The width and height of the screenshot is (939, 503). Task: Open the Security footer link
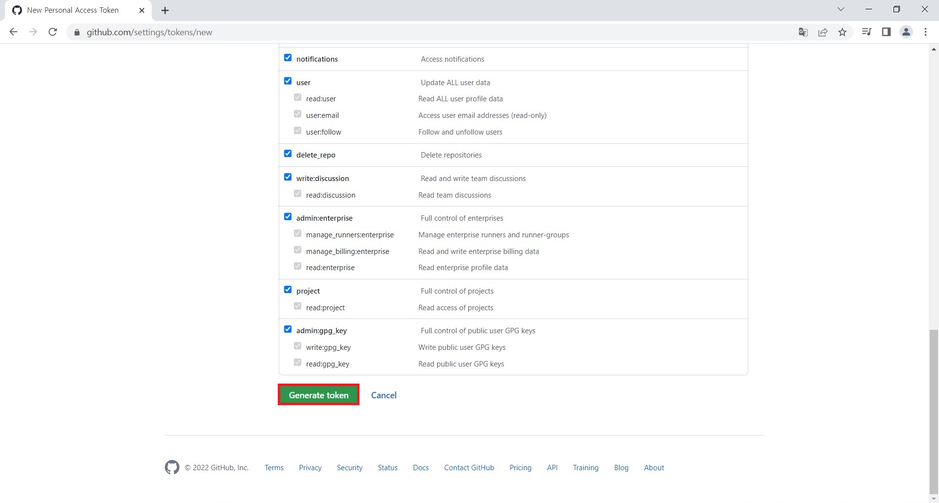pos(350,468)
